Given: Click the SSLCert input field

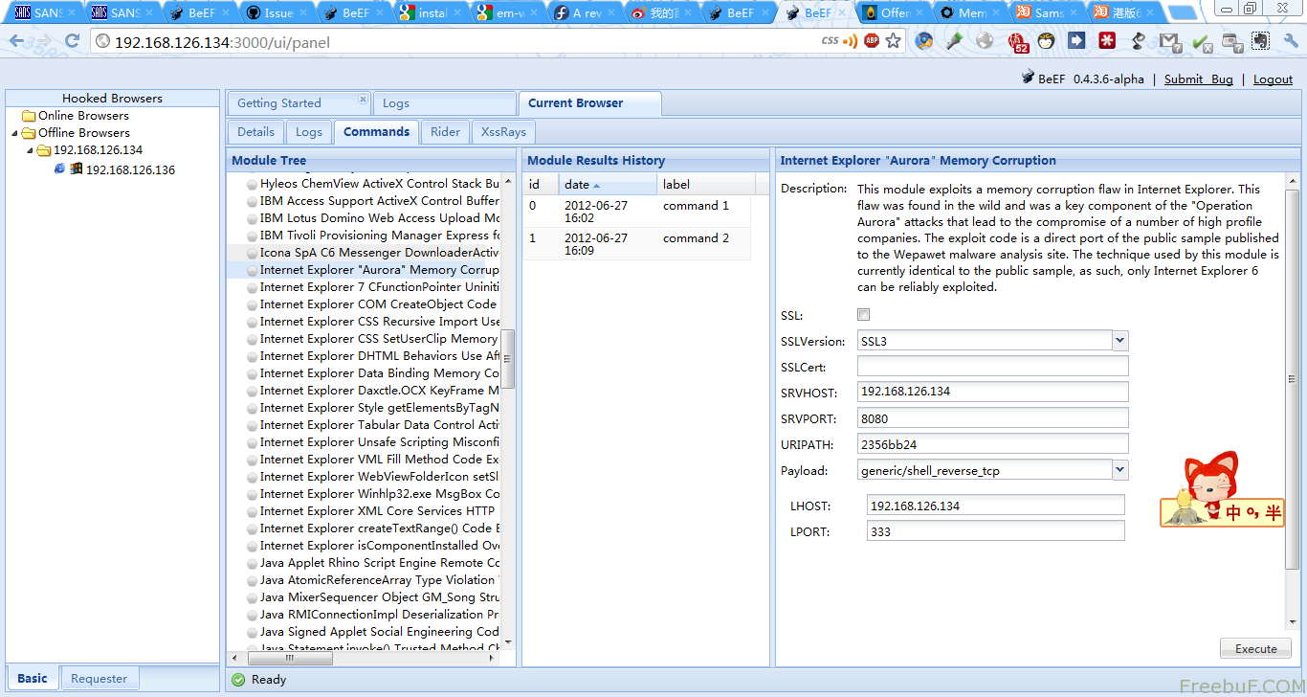Looking at the screenshot, I should pos(993,367).
